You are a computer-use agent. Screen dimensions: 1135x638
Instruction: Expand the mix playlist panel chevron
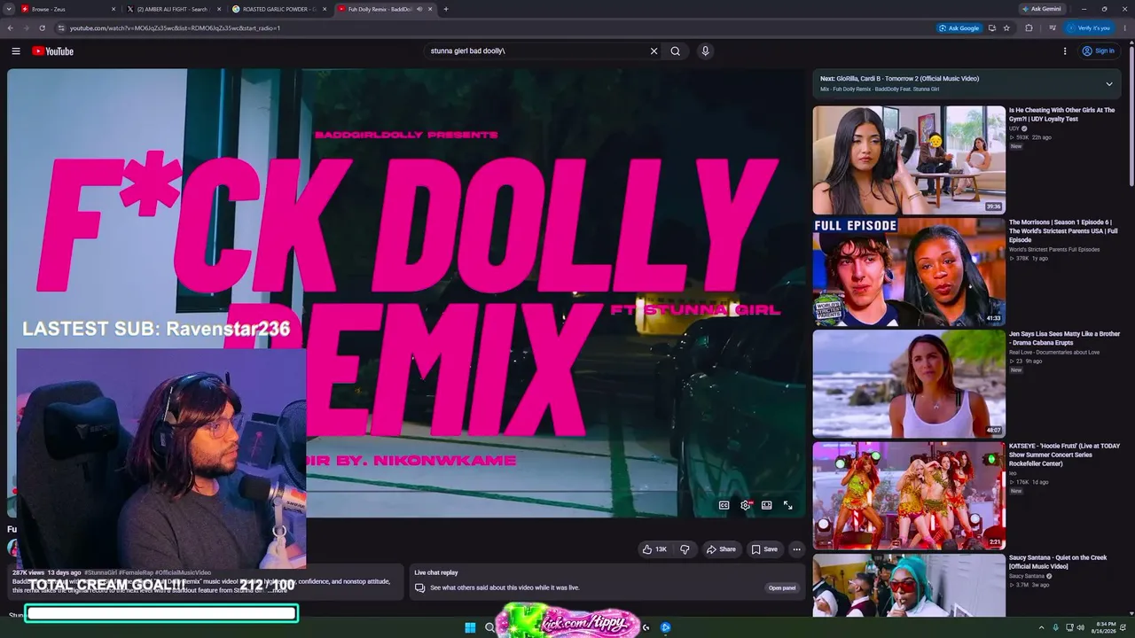1108,84
